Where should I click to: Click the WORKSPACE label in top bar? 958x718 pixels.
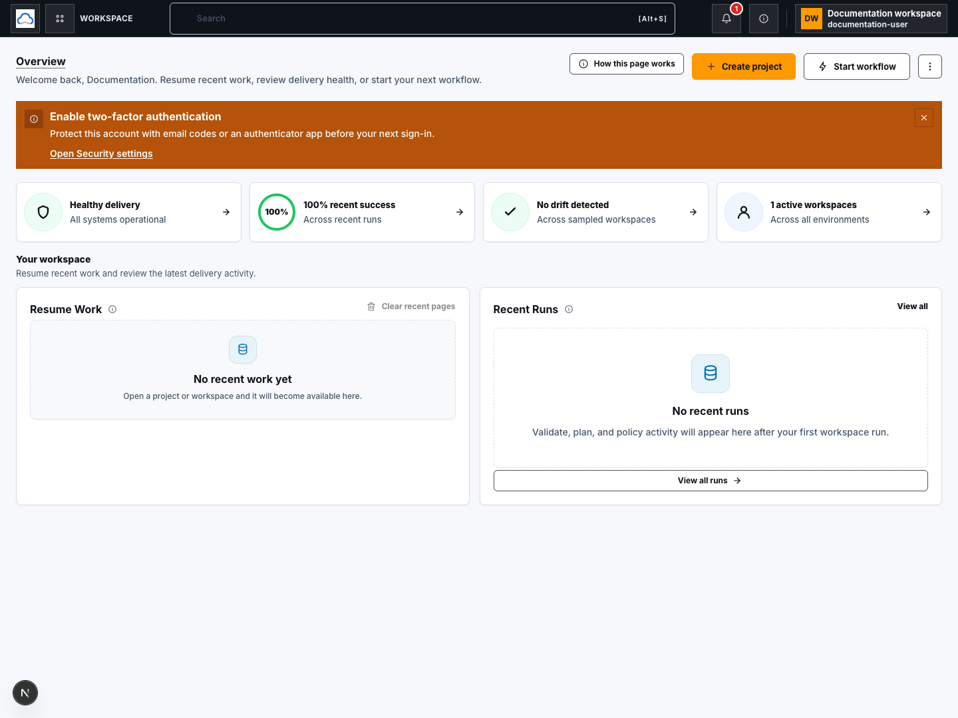106,19
